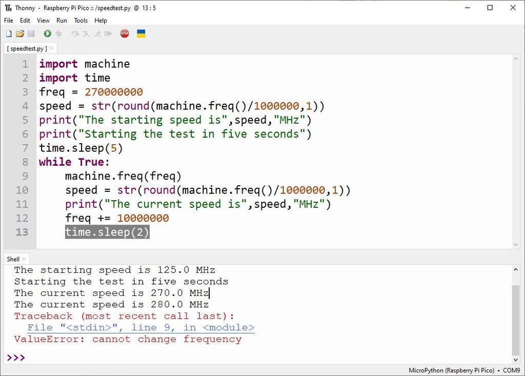525x376 pixels.
Task: Click 'time.sleep(5)' on line 7
Action: click(x=81, y=148)
